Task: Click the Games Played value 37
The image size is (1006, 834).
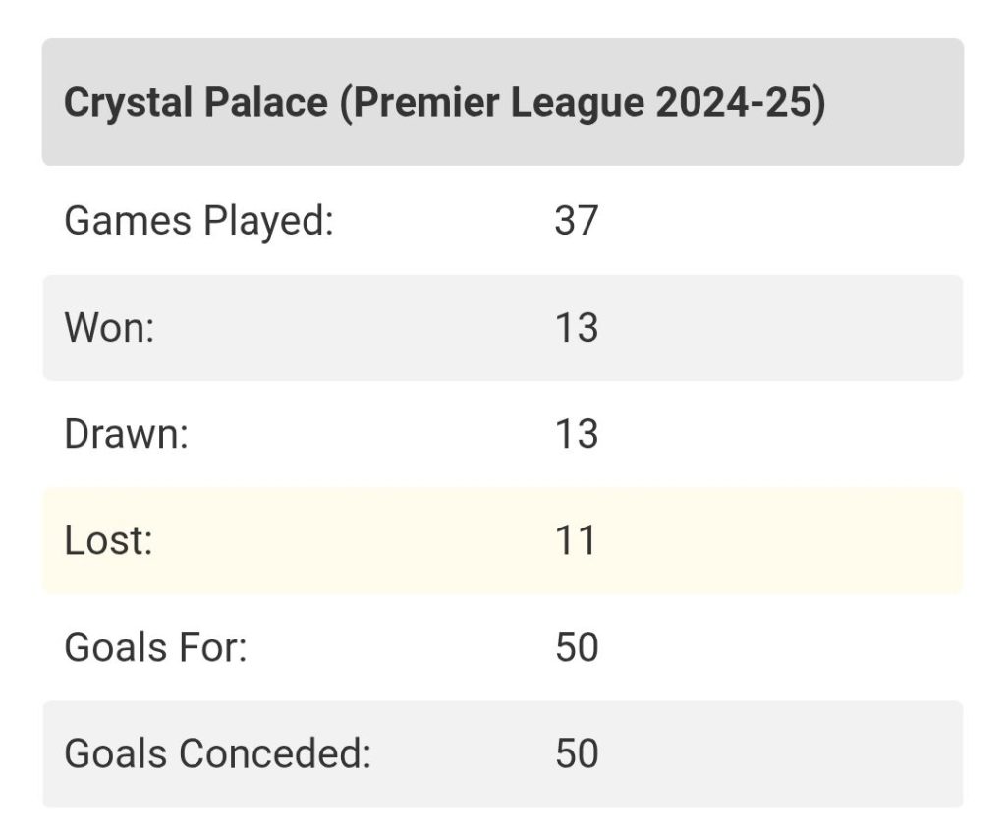Action: pyautogui.click(x=576, y=221)
